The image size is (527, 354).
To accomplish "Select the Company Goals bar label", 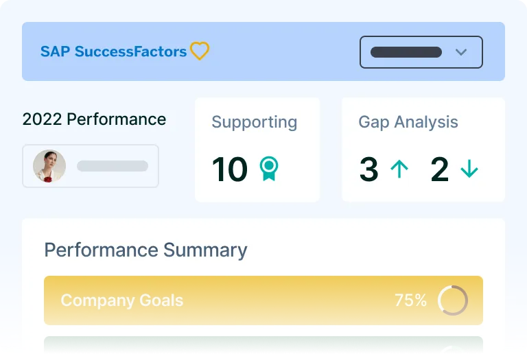I will [x=122, y=300].
